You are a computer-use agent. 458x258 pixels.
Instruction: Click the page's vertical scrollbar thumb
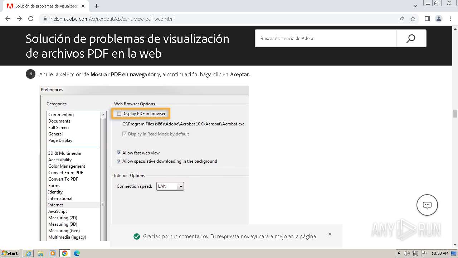(x=455, y=114)
